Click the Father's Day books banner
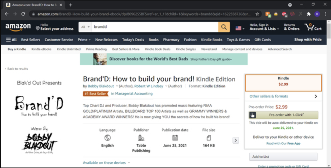The image size is (331, 168). [164, 59]
